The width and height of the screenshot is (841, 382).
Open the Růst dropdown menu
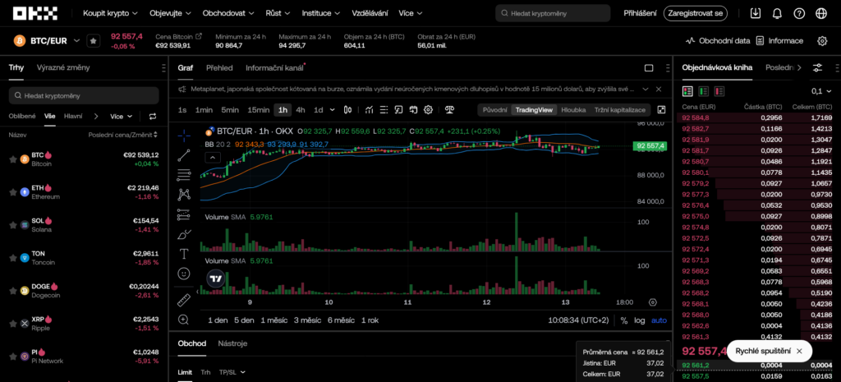pos(278,13)
